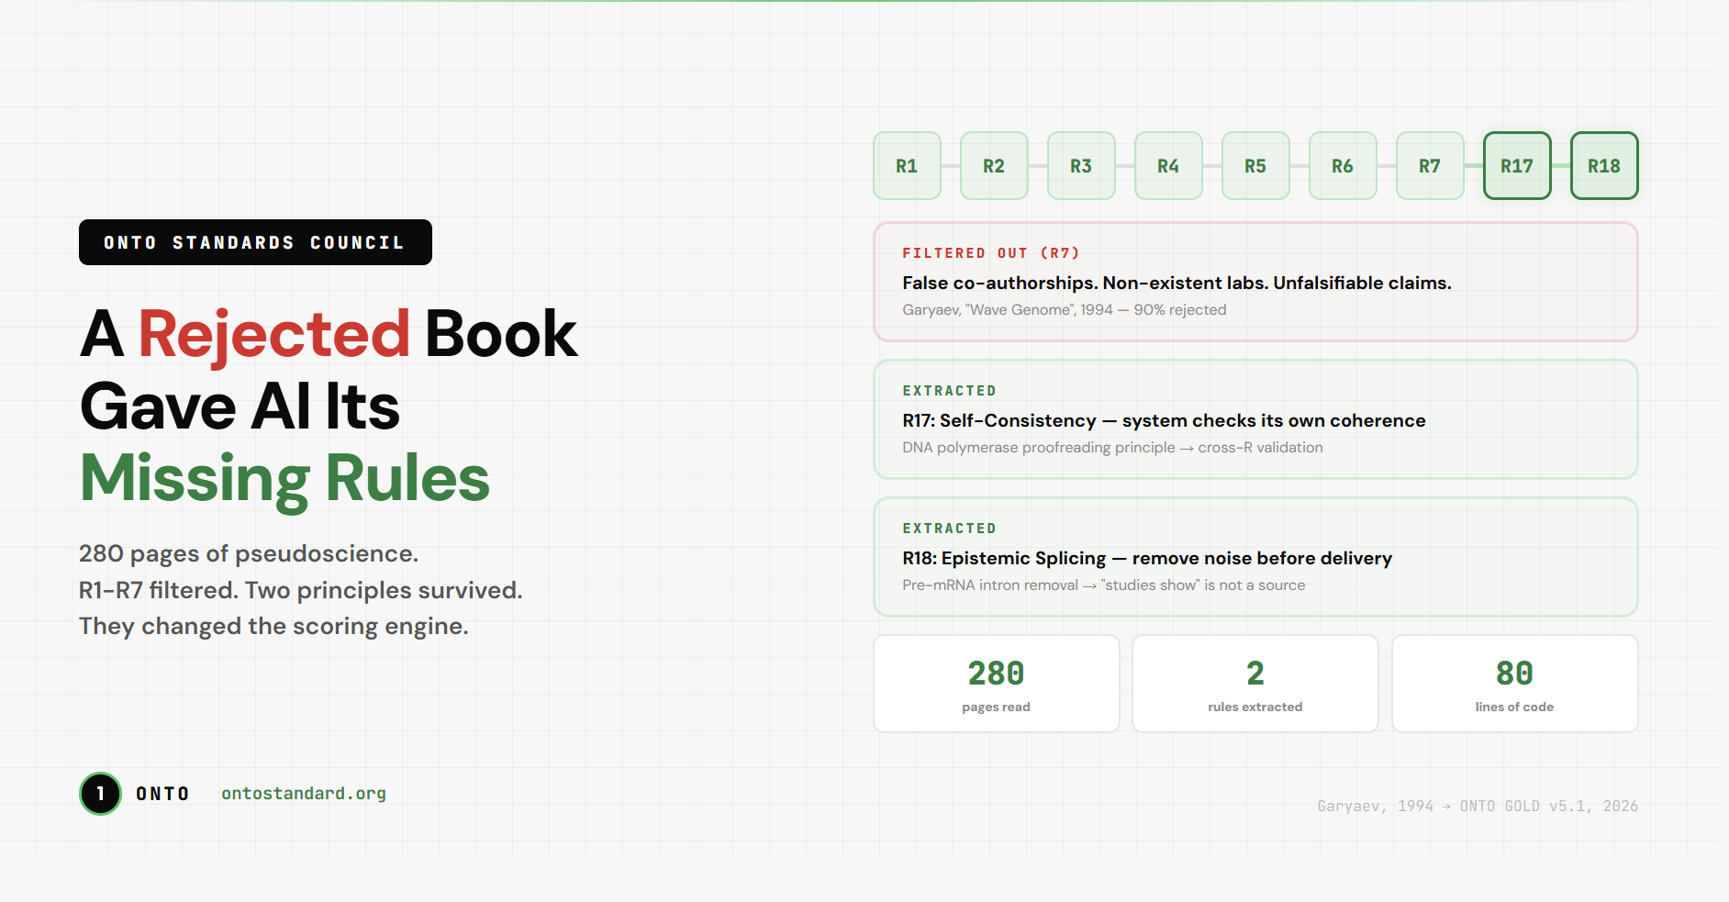Image resolution: width=1729 pixels, height=902 pixels.
Task: Open the Filtered Out (R7) card
Action: pyautogui.click(x=1255, y=282)
